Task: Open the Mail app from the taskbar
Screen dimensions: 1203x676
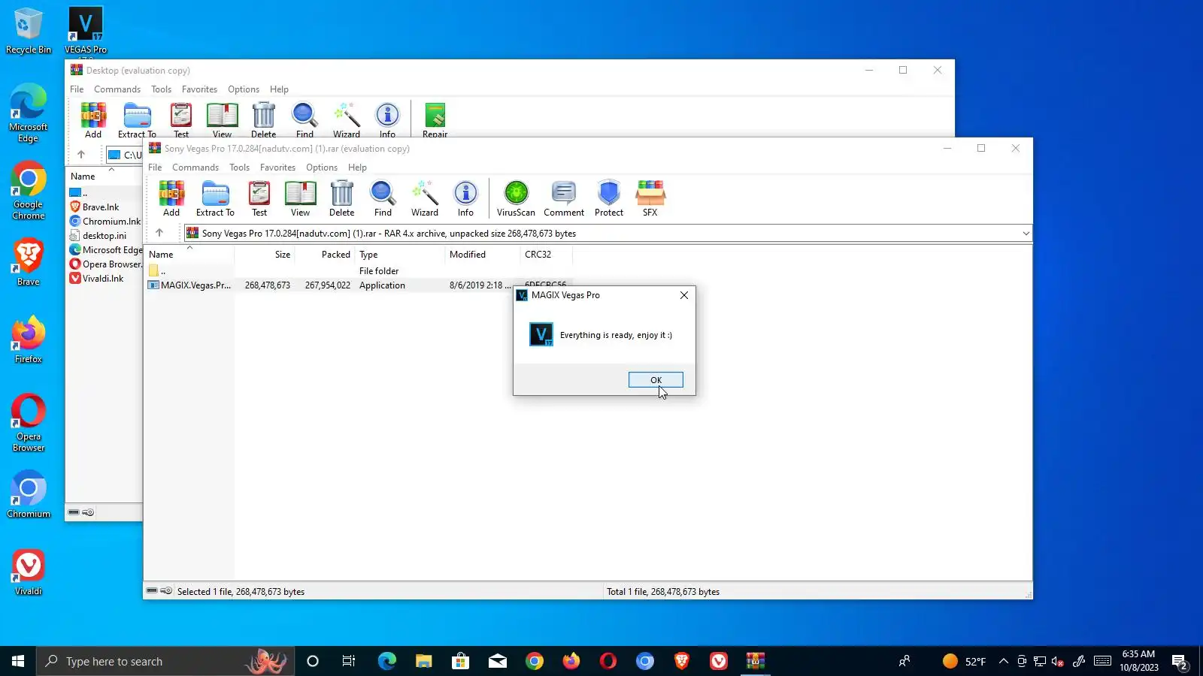Action: pyautogui.click(x=497, y=661)
